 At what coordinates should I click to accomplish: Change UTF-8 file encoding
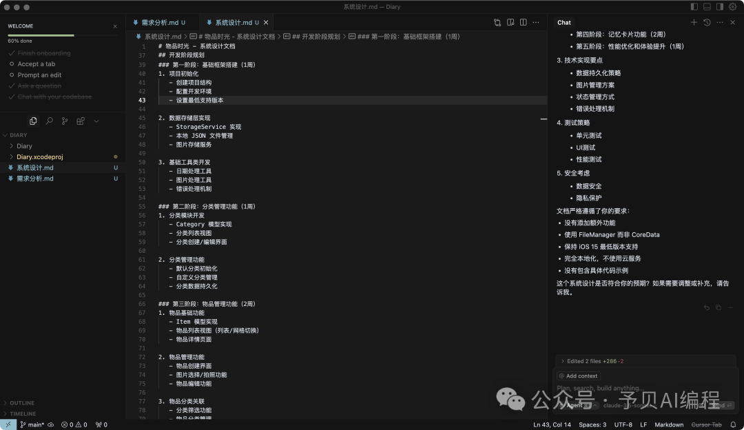[623, 424]
